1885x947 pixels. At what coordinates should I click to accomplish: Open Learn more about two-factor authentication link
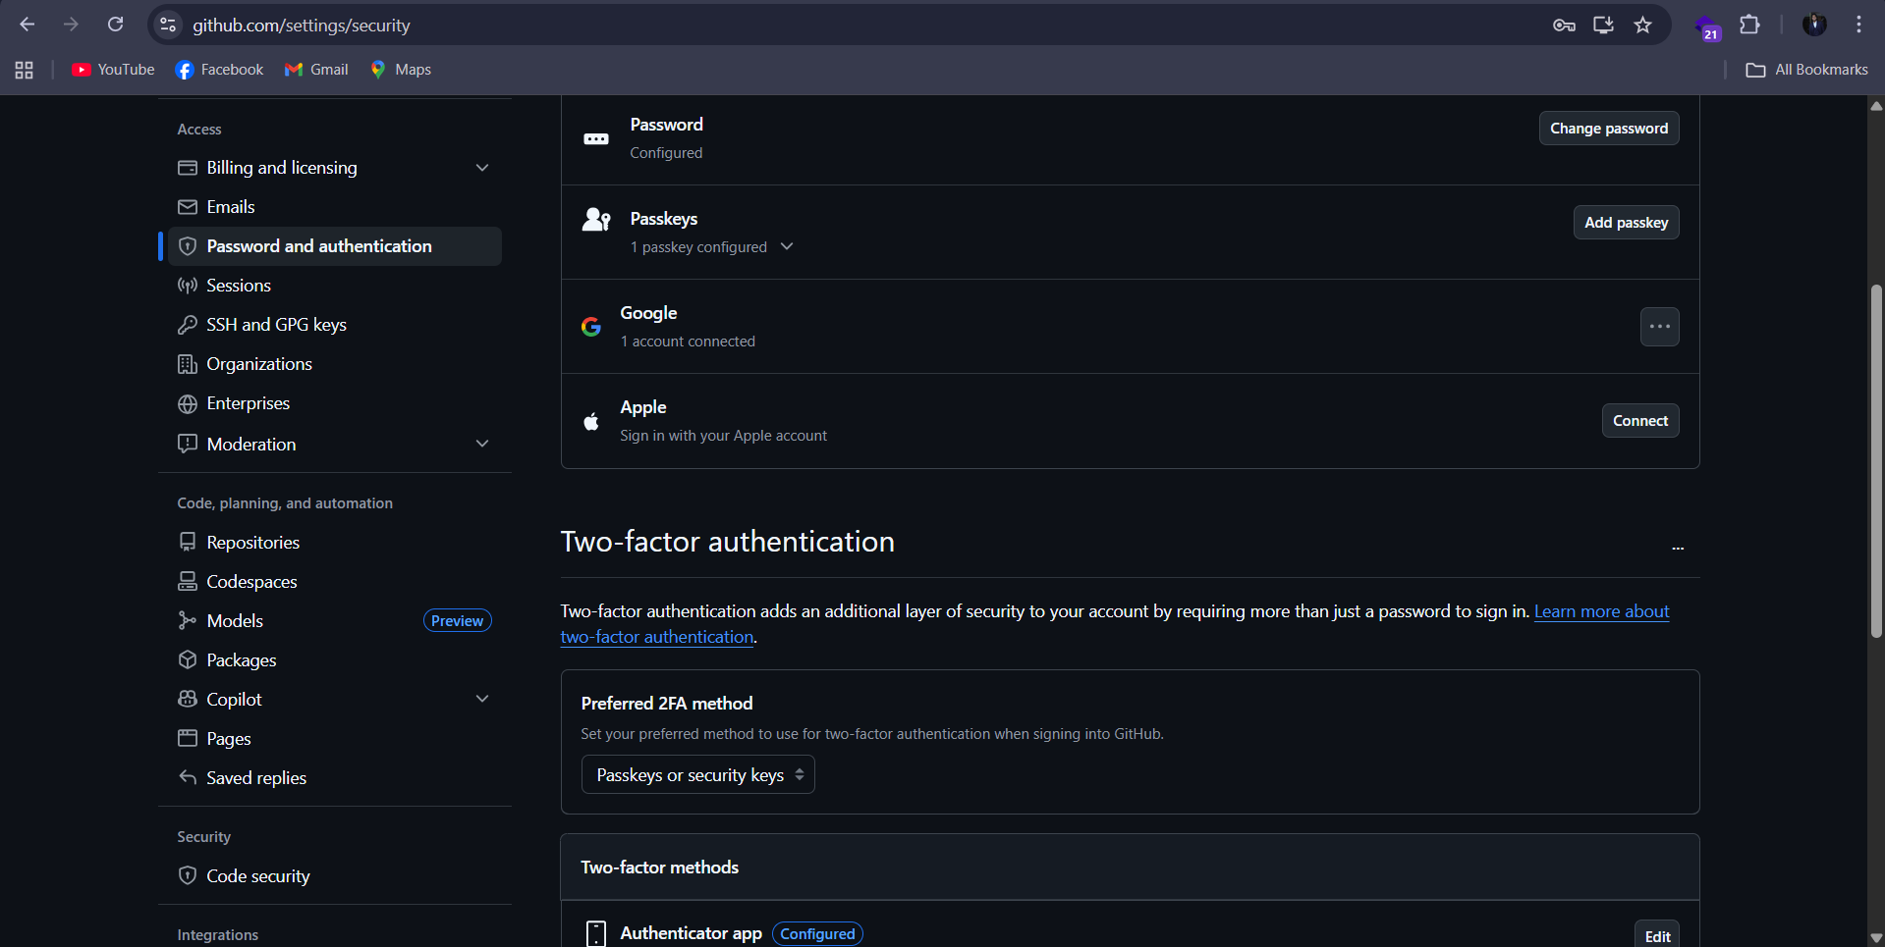point(1601,611)
